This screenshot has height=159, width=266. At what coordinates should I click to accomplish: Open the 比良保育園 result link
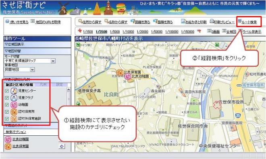(x=21, y=146)
